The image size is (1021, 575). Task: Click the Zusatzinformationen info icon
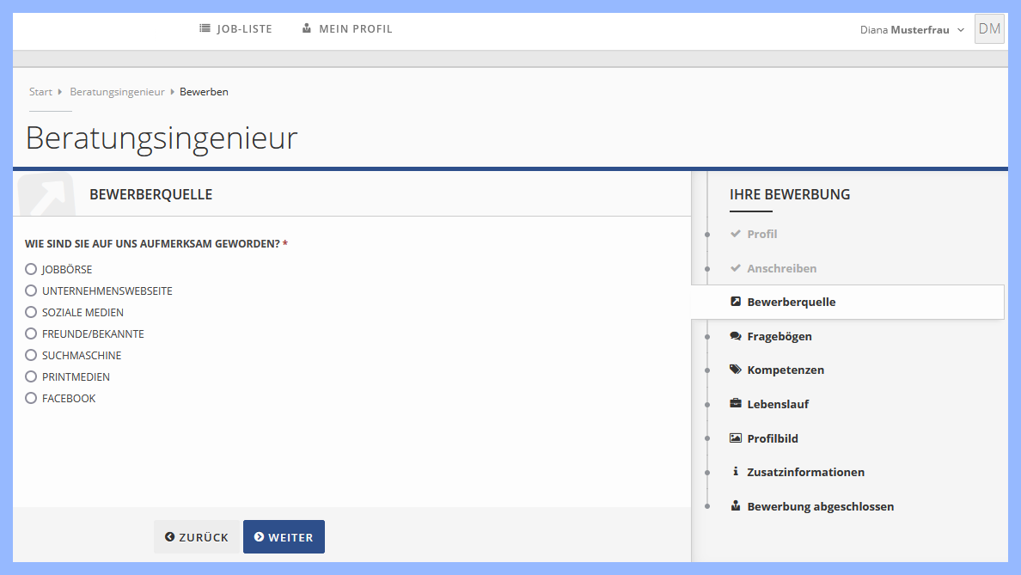tap(736, 472)
